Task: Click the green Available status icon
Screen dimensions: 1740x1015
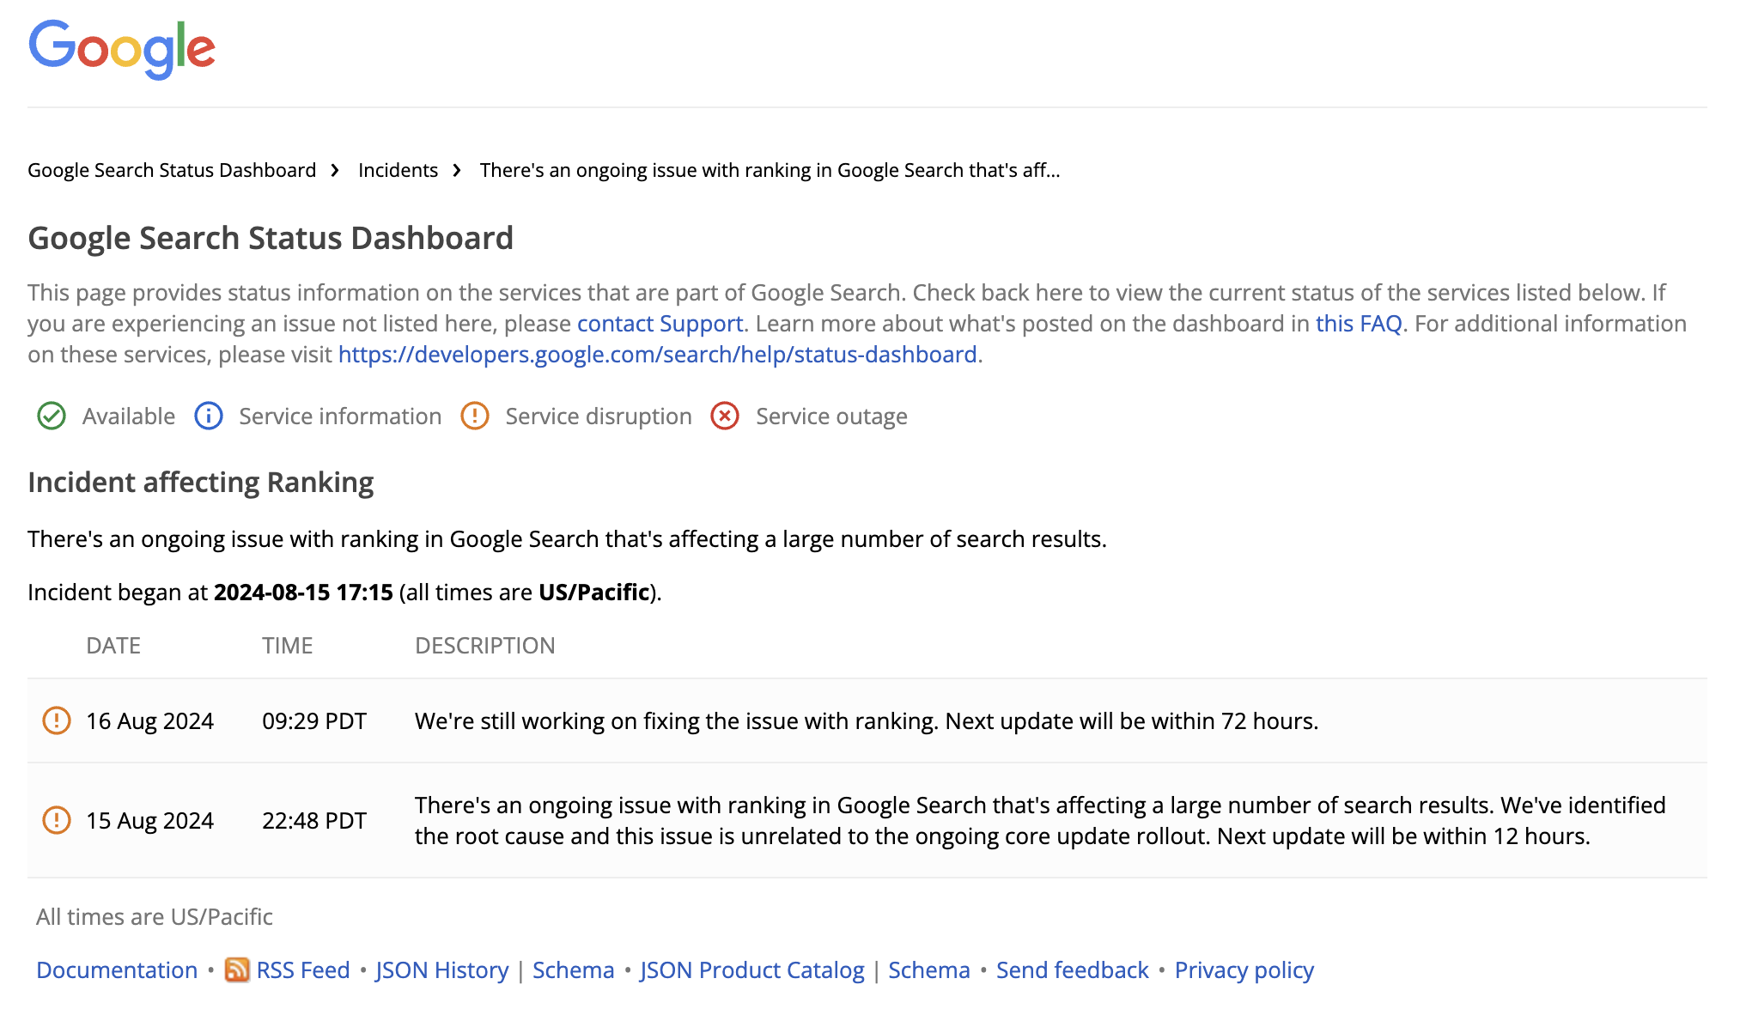Action: coord(51,416)
